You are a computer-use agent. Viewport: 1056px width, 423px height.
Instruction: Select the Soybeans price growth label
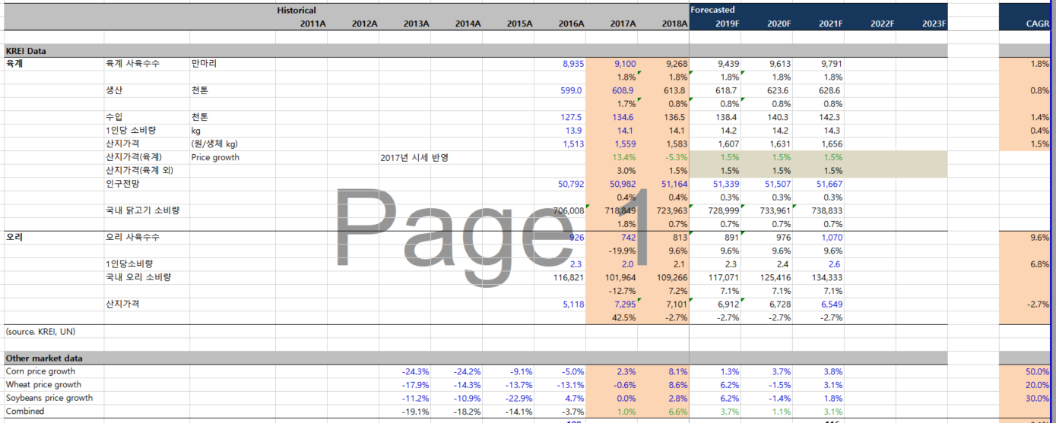tap(49, 398)
